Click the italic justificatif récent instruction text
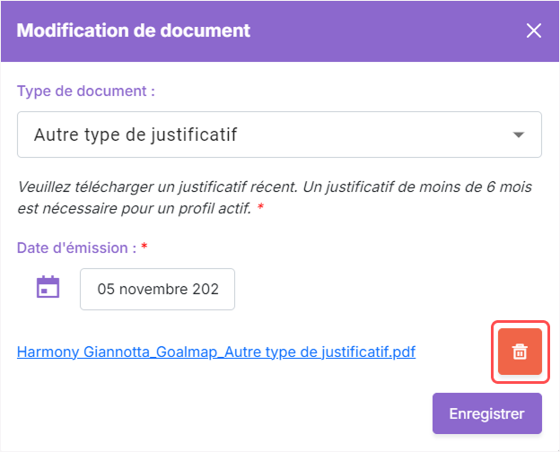 point(275,197)
